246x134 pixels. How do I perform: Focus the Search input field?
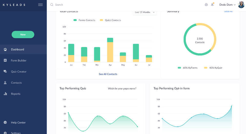click(x=102, y=5)
